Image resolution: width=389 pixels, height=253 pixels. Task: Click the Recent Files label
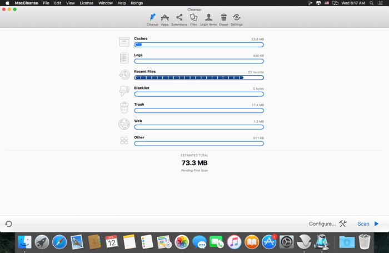coord(145,72)
